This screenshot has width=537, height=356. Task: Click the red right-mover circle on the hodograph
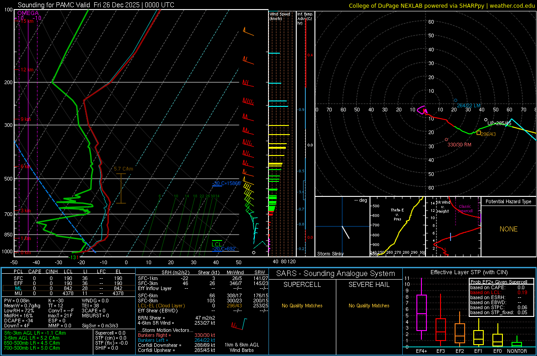coord(446,140)
